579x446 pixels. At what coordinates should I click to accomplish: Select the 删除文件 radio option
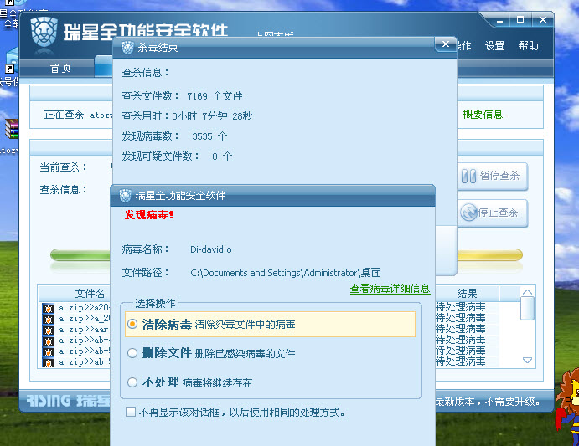pyautogui.click(x=132, y=353)
